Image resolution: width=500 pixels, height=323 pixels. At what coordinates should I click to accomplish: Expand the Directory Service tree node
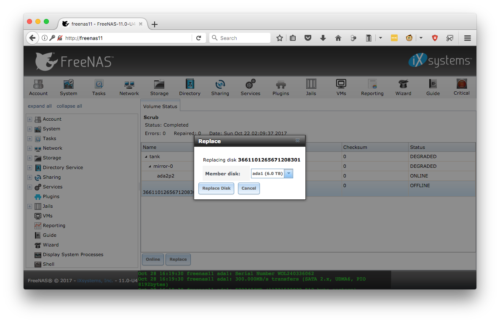click(x=29, y=167)
